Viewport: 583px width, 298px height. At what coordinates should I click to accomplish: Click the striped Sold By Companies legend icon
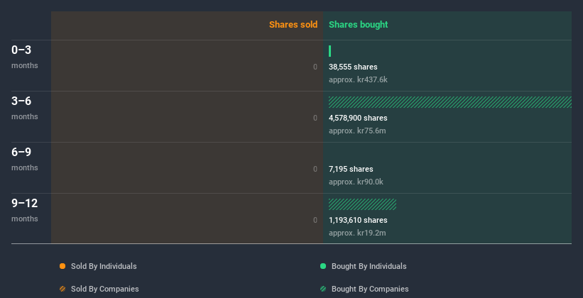coord(62,289)
